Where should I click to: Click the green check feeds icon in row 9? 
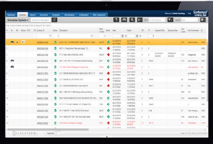(x=108, y=92)
